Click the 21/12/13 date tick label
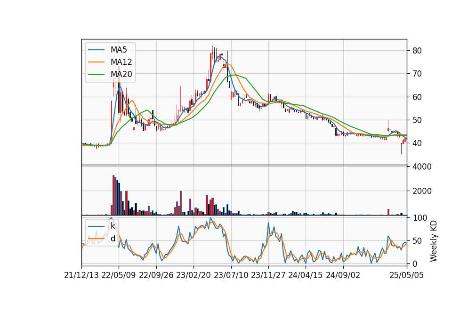452x324 pixels. (81, 276)
